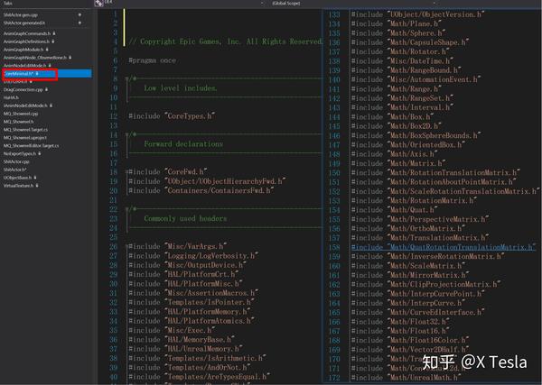The width and height of the screenshot is (542, 385).
Task: Collapse the Forward declarations comment block
Action: [x=126, y=134]
